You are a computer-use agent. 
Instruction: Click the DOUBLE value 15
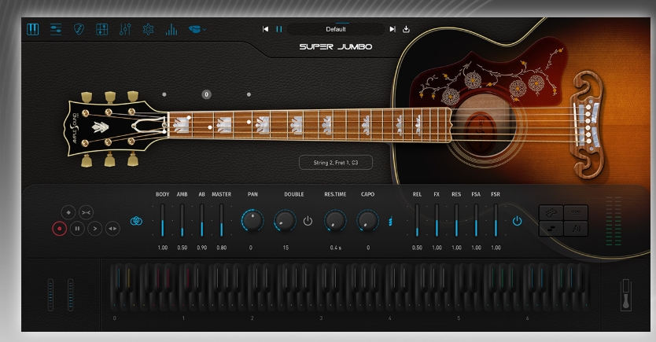[286, 248]
